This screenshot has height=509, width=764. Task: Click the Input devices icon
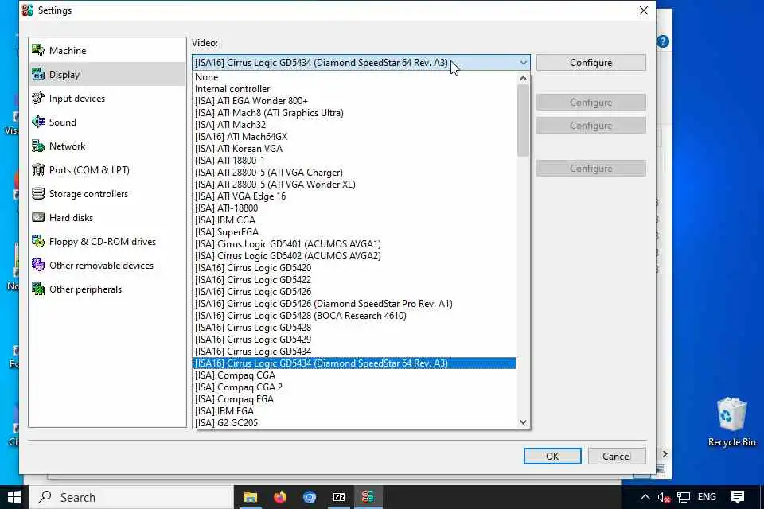point(38,98)
